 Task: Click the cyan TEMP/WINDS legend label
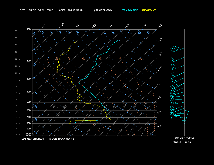tap(130, 10)
